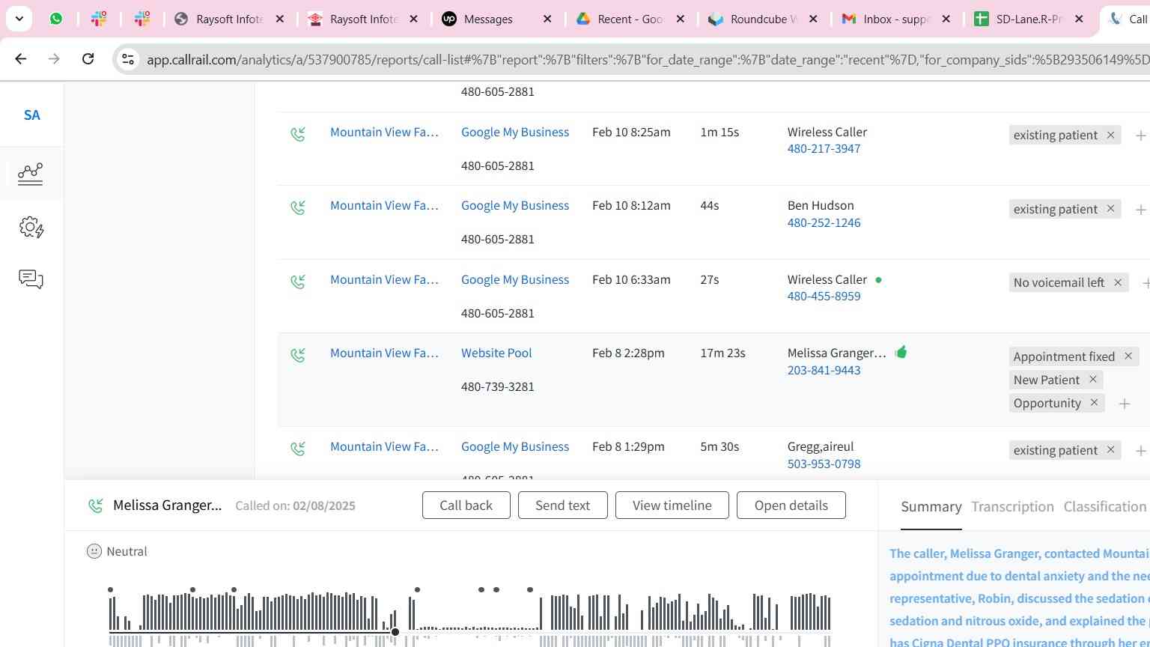This screenshot has height=647, width=1150.
Task: Open phone number 480-252-1246
Action: pyautogui.click(x=824, y=222)
